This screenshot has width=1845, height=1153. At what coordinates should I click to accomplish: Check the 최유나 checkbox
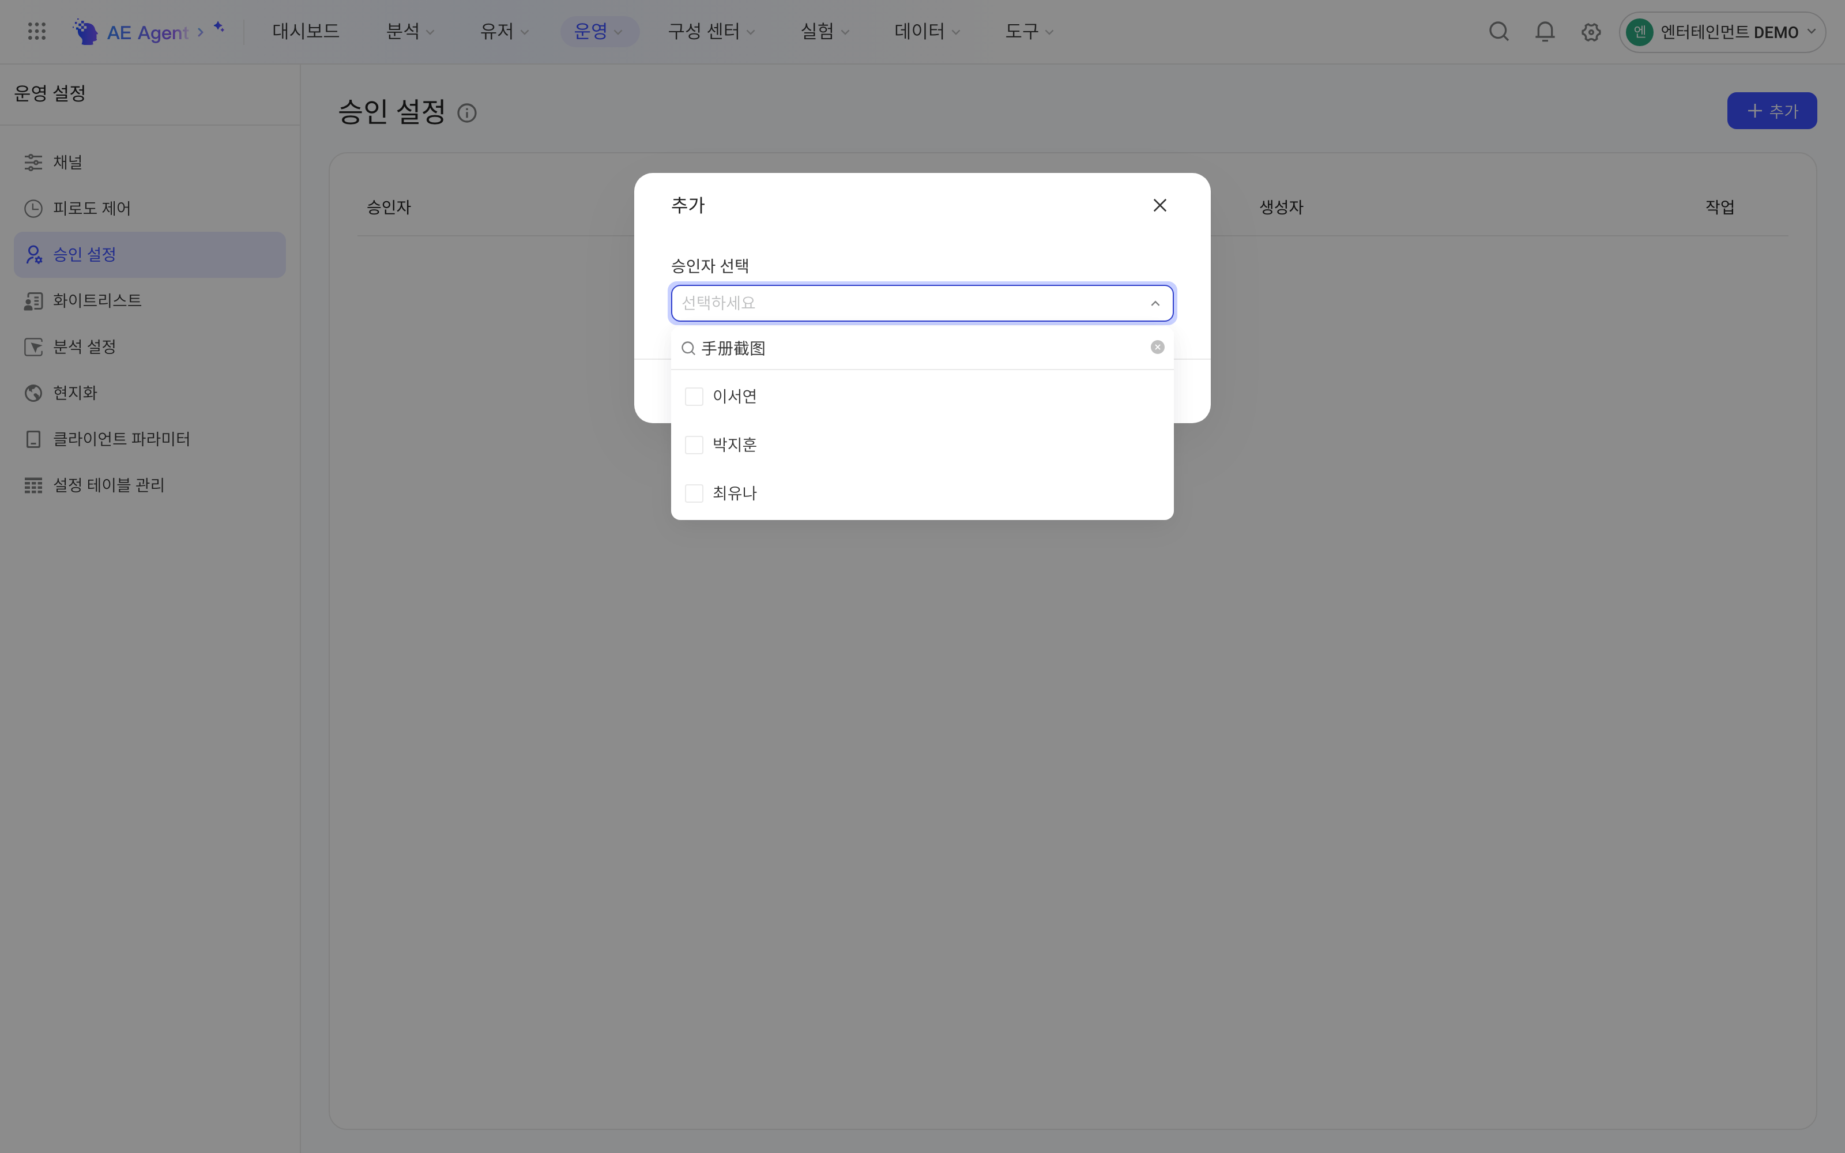(x=694, y=493)
